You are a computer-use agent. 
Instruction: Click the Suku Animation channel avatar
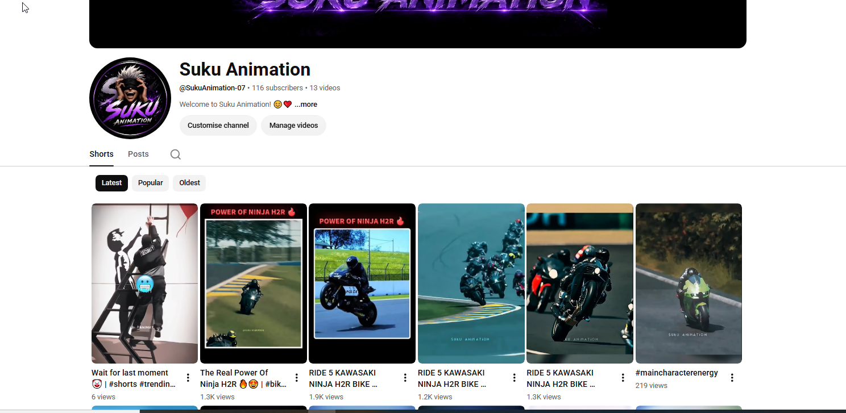(130, 98)
